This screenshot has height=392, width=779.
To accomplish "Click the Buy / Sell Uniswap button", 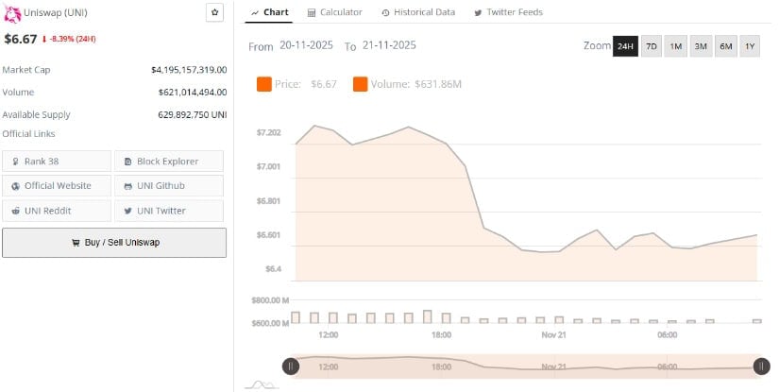I will (114, 243).
